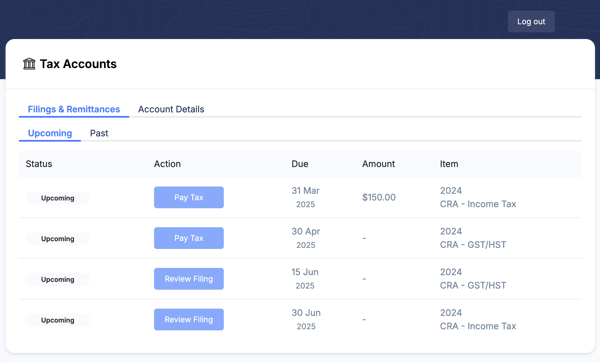This screenshot has width=600, height=363.
Task: Log out of the account
Action: tap(531, 21)
